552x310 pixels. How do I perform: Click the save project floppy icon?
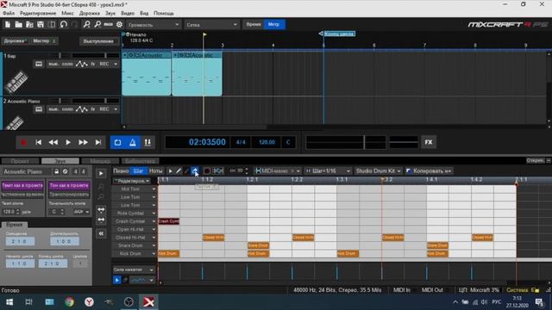tap(41, 24)
